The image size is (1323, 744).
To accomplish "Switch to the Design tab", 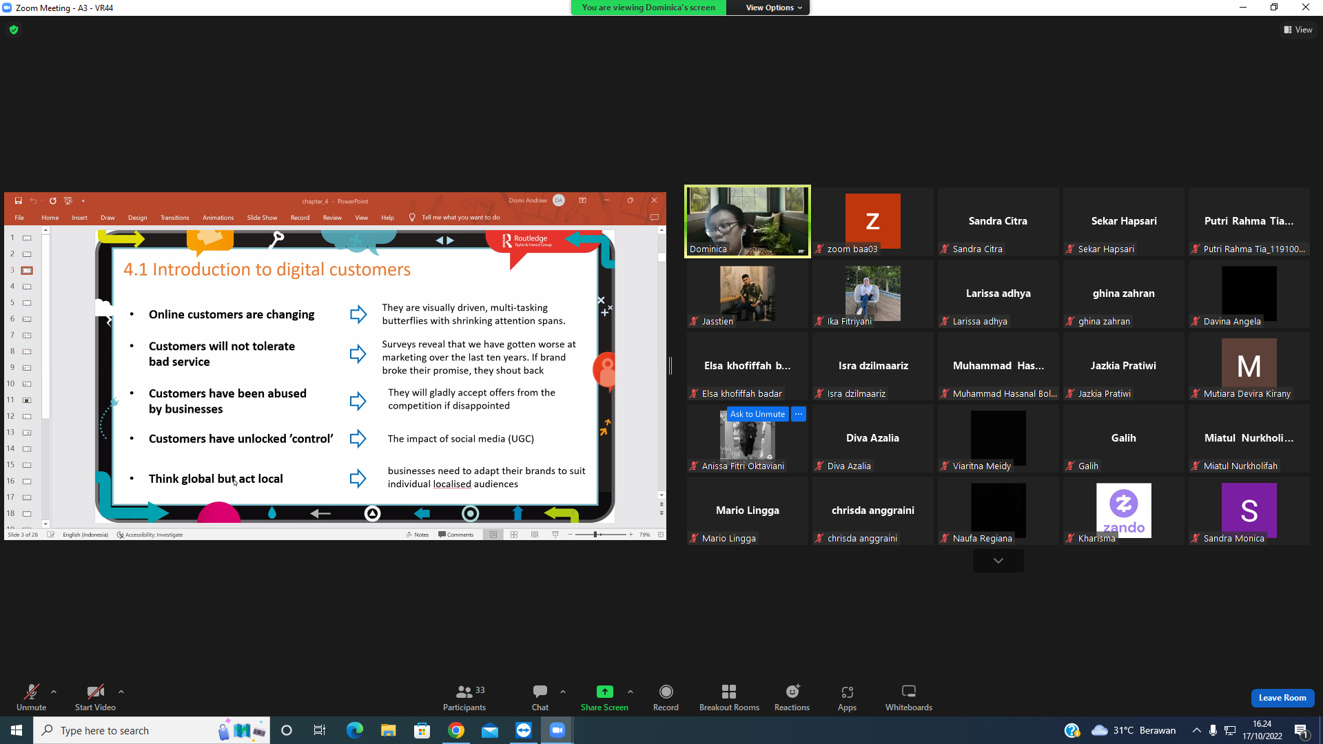I will click(x=138, y=218).
